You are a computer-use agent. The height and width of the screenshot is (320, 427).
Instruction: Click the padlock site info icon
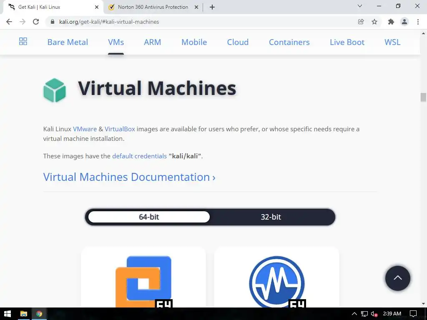point(53,22)
